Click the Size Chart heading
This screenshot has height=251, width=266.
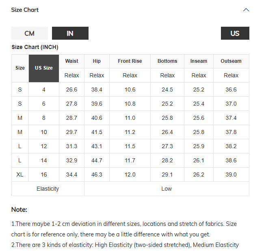point(25,10)
